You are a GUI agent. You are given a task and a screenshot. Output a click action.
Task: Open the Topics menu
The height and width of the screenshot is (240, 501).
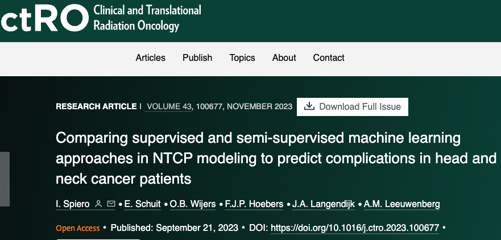click(242, 57)
